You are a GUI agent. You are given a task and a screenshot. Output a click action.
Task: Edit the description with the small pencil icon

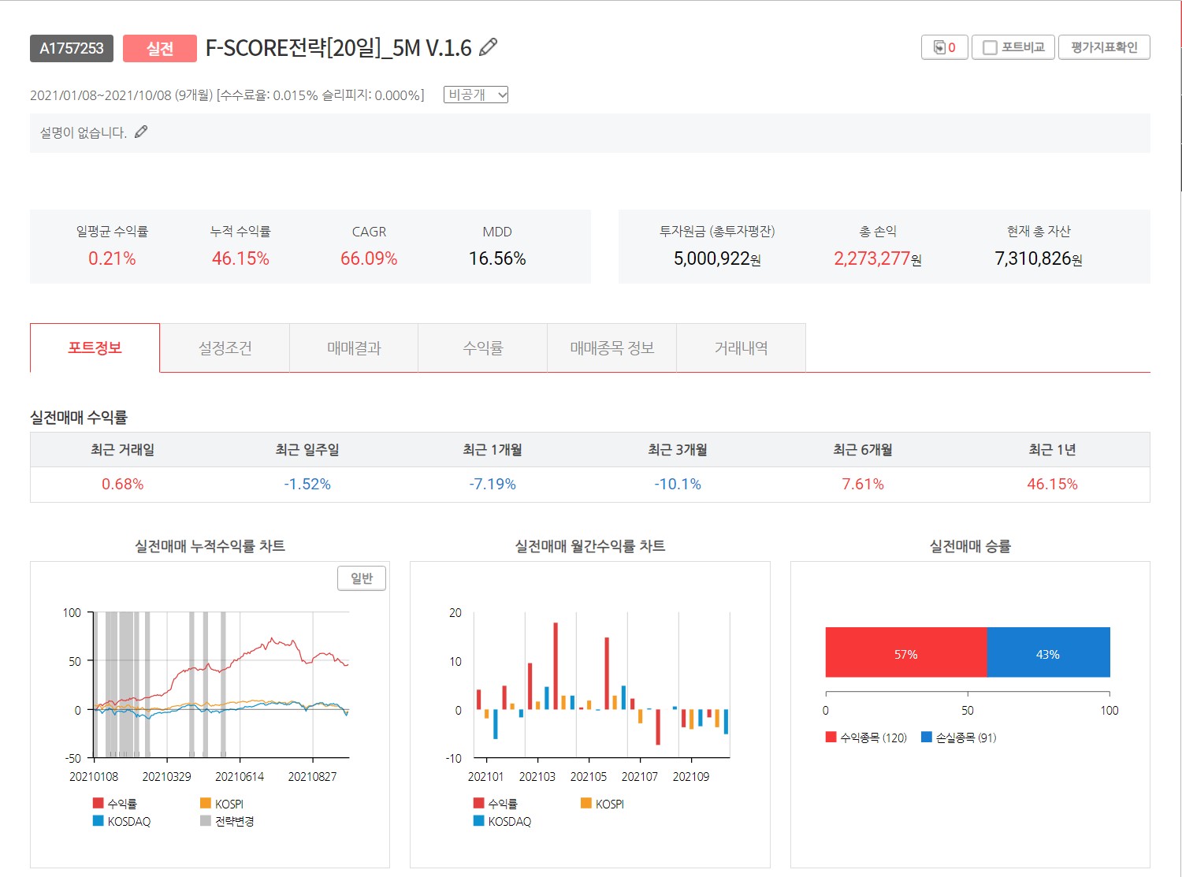pos(141,132)
